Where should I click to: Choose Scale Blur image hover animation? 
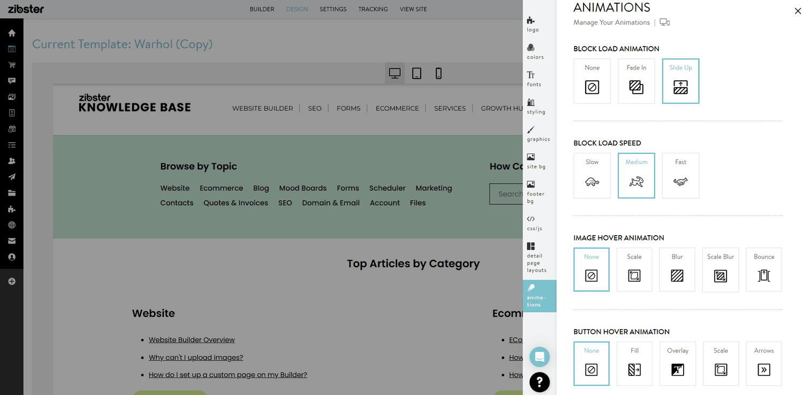click(721, 269)
